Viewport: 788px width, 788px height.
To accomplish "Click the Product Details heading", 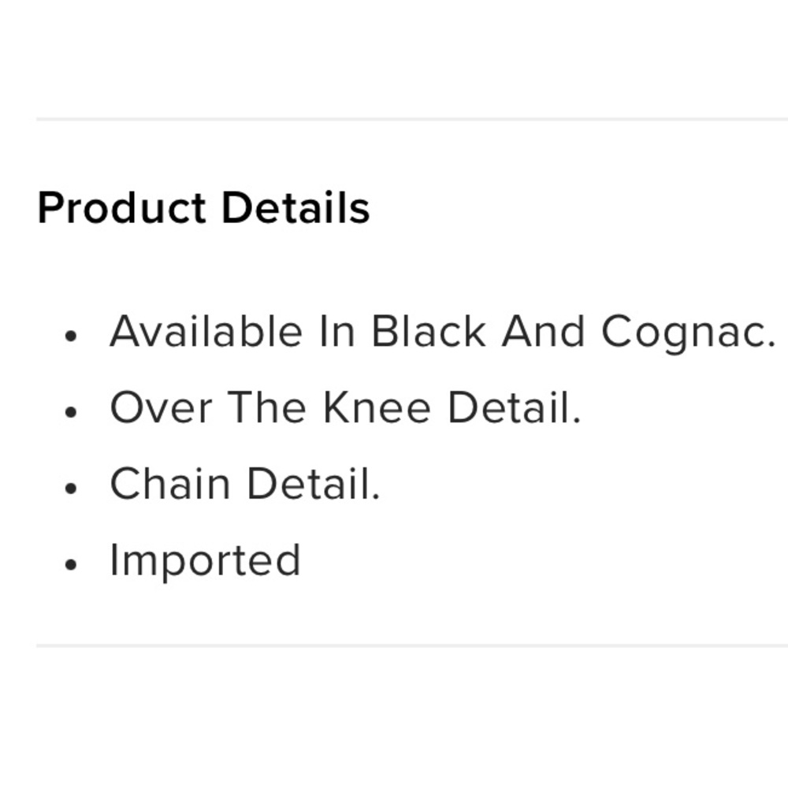I will [x=203, y=209].
